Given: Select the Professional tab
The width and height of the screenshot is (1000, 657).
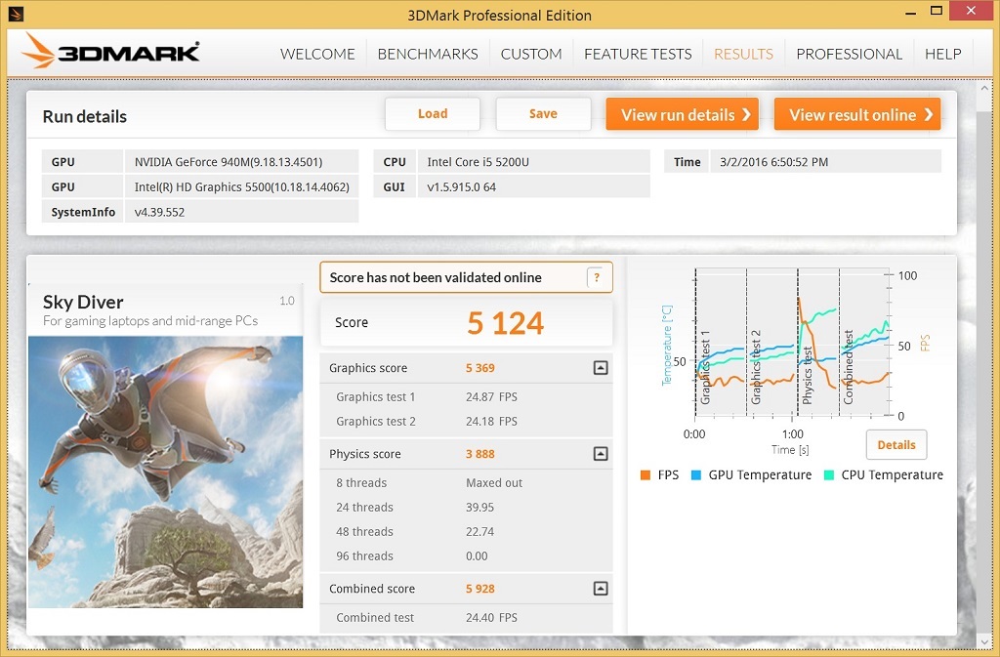Looking at the screenshot, I should click(849, 54).
